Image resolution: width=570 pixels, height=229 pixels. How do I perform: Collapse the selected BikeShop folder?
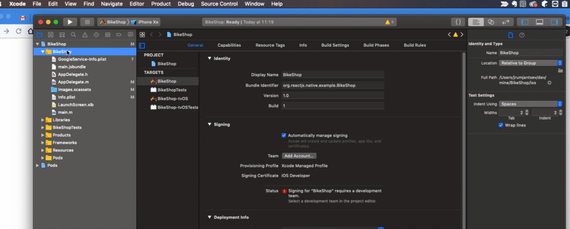pyautogui.click(x=43, y=52)
